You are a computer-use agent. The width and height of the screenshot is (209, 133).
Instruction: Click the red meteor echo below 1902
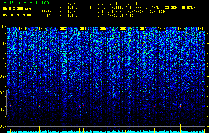[40, 106]
